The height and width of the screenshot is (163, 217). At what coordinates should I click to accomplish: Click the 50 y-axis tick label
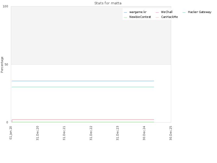coord(6,64)
